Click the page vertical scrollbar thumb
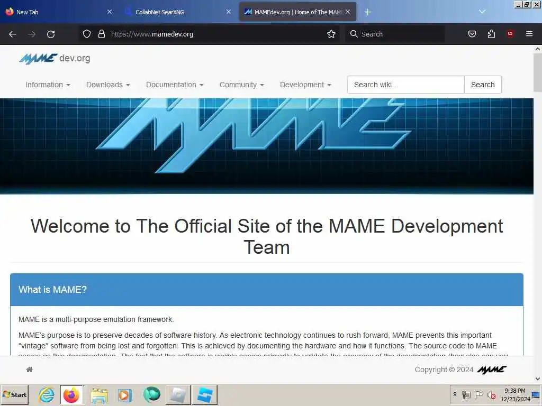The image size is (542, 406). [538, 73]
